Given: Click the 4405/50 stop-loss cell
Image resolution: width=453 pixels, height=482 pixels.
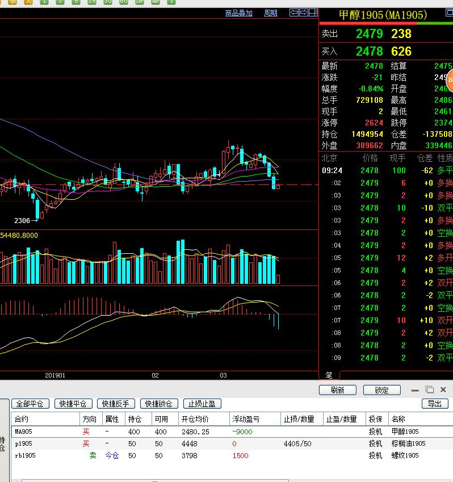Looking at the screenshot, I should click(297, 443).
